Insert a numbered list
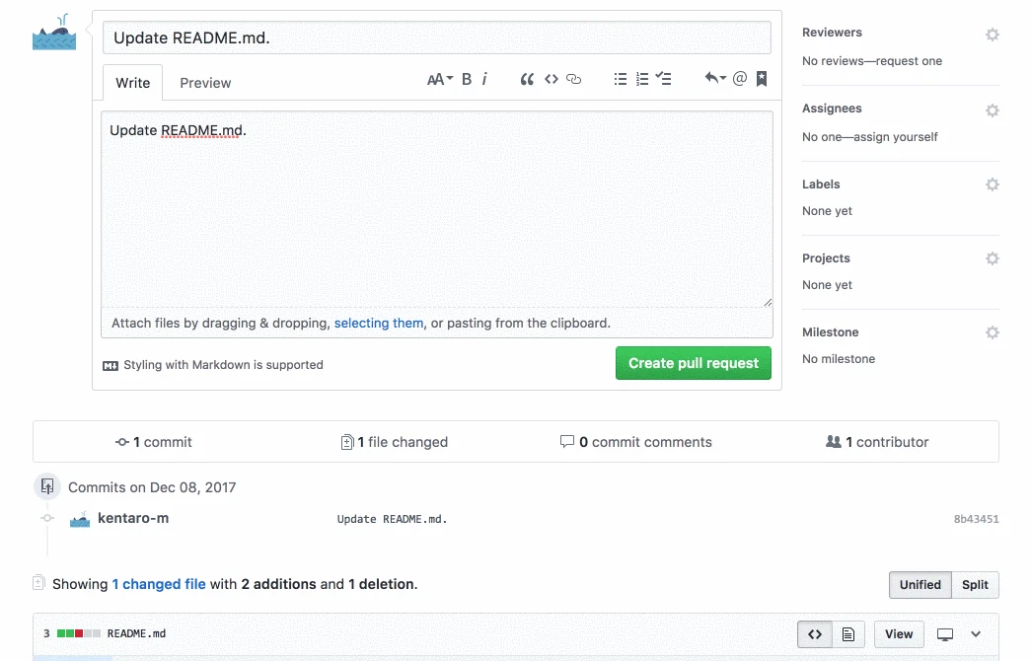This screenshot has width=1031, height=661. (642, 80)
